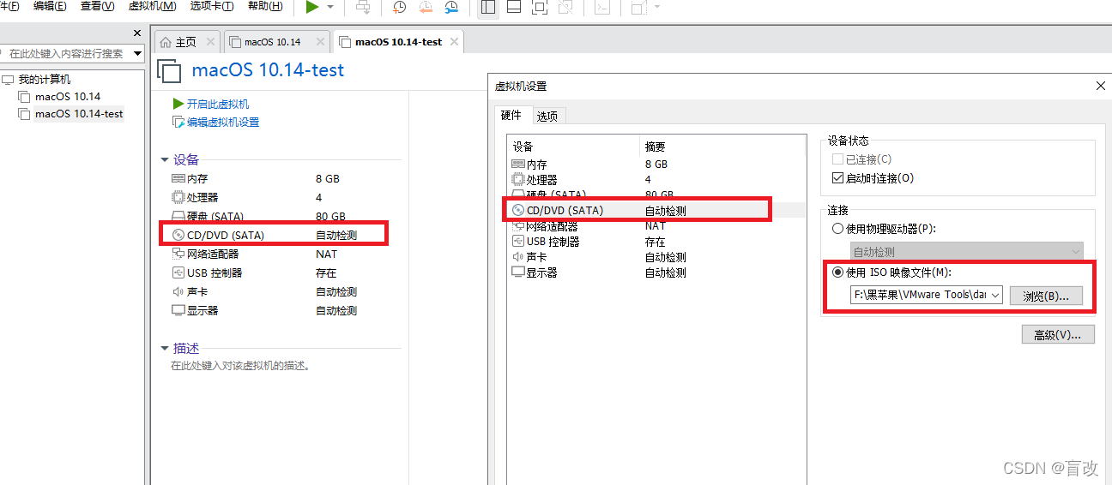Viewport: 1112px width, 485px height.
Task: Click the stretch guest display icon
Action: (x=639, y=7)
